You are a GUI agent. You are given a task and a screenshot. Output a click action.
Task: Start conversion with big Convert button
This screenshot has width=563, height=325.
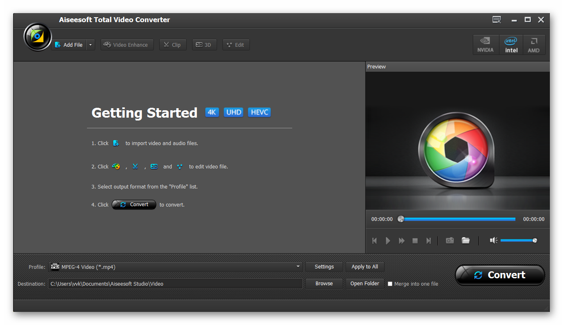tap(500, 275)
